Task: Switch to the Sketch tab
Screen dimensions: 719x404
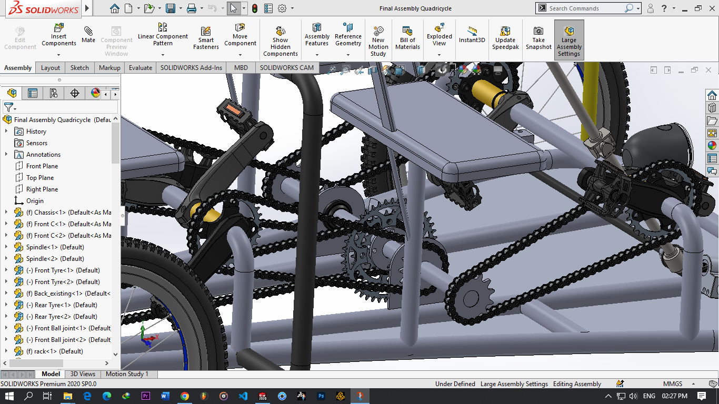Action: pyautogui.click(x=79, y=67)
